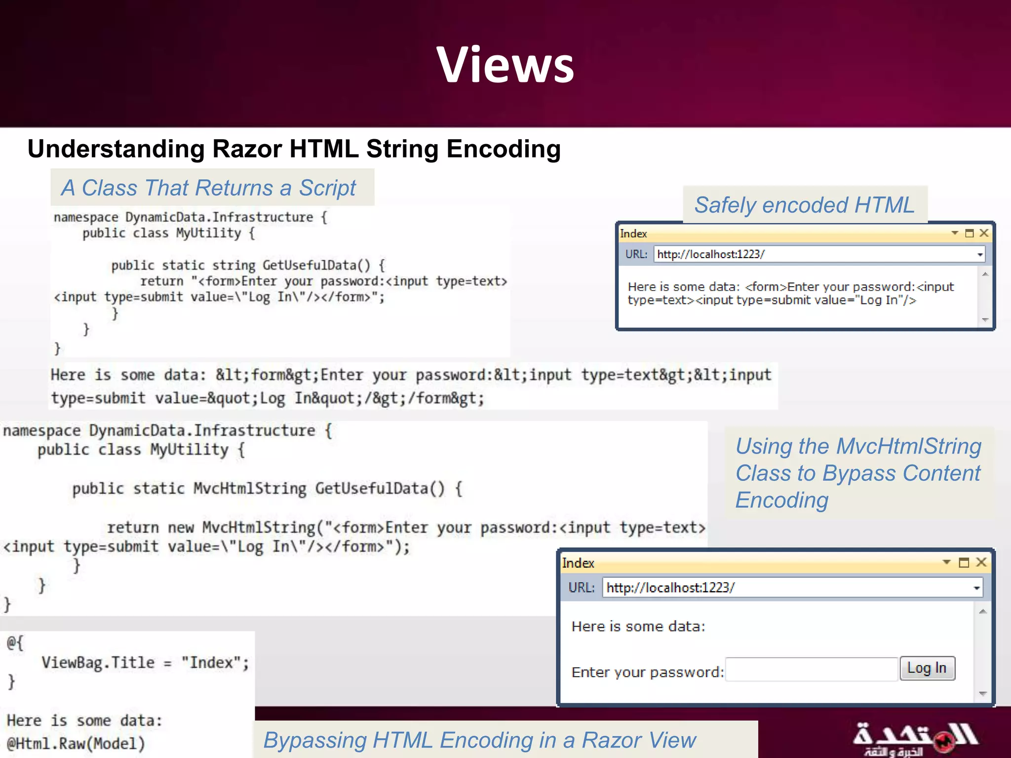The height and width of the screenshot is (758, 1011).
Task: Click the "Index" title of upper window
Action: (633, 233)
